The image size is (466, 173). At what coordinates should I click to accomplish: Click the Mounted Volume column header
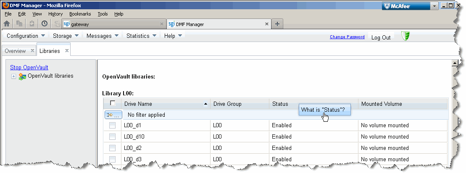coord(403,104)
